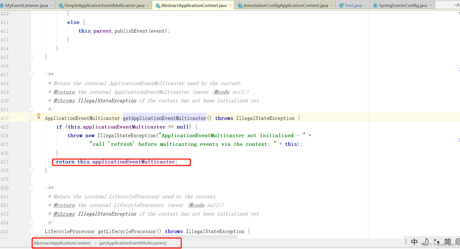Click the class icon on AnnotationConfigApplicationContext.java tab

(240, 6)
